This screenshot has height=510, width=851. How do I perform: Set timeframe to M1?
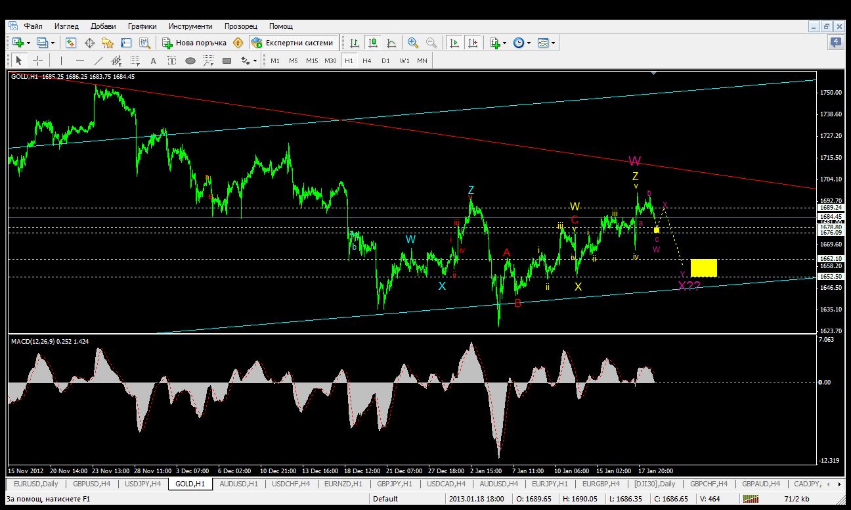(275, 60)
